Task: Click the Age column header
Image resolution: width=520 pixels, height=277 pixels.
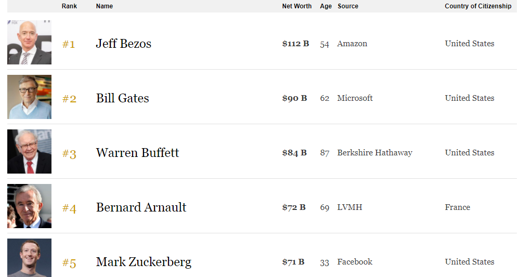Action: tap(326, 6)
